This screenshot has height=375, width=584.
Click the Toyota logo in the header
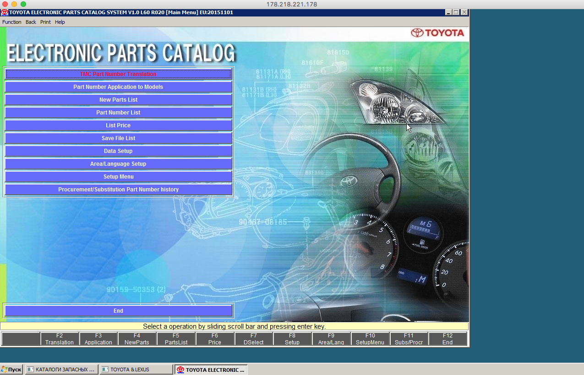click(437, 33)
